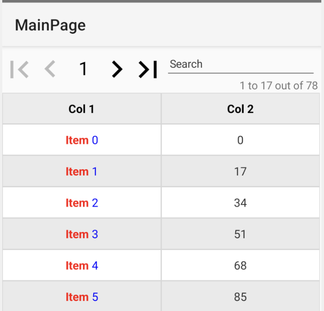This screenshot has width=324, height=311.
Task: Click the current page number 1
Action: click(x=83, y=69)
